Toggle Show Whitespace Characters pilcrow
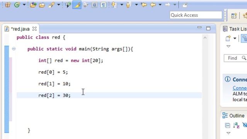This screenshot has width=247, height=139. 103,5
